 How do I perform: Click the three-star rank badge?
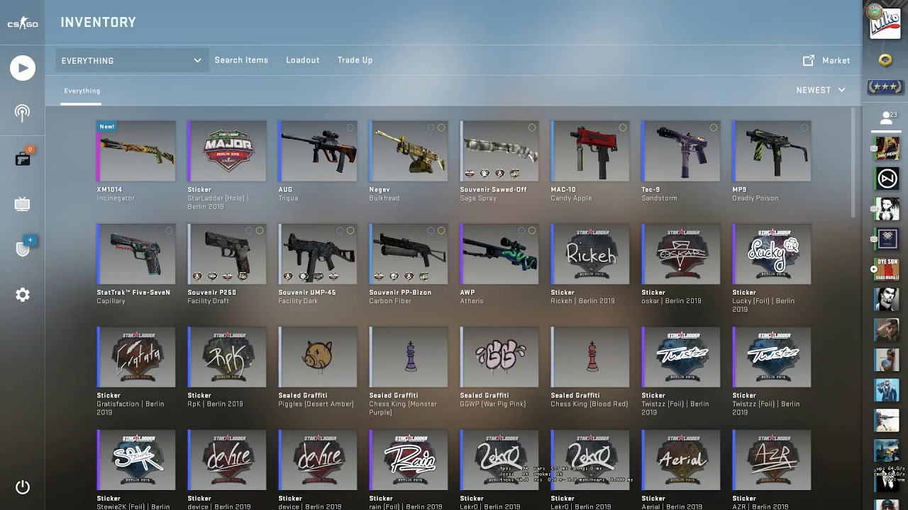pos(885,87)
